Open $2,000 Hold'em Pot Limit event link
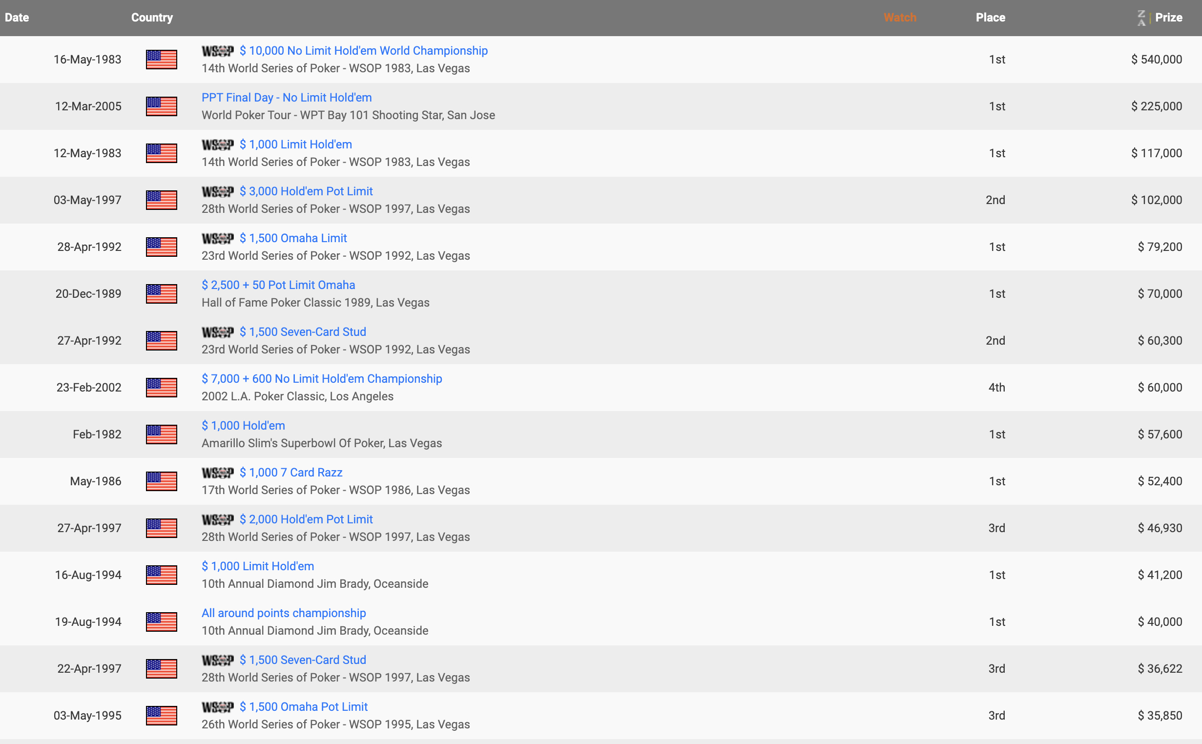The image size is (1202, 744). (306, 519)
